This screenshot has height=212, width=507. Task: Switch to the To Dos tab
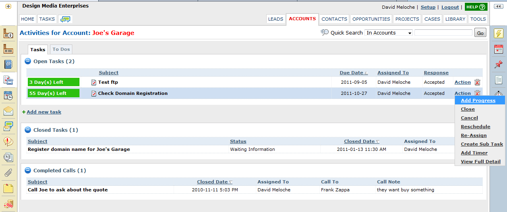(61, 49)
